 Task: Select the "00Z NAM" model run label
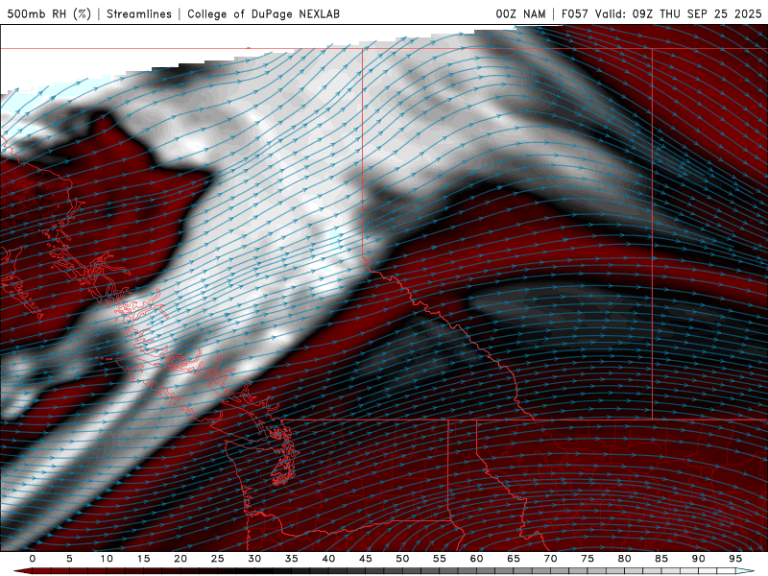520,13
